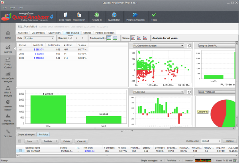The height and width of the screenshot is (163, 239).
Task: Open Scripter in the sidebar
Action: pos(8,134)
